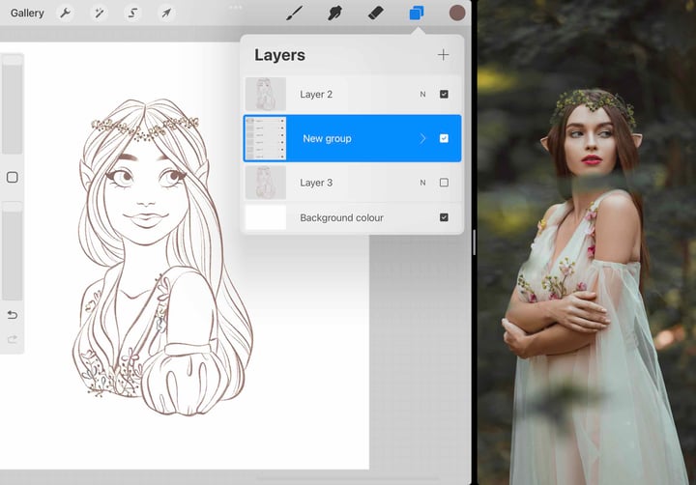The width and height of the screenshot is (696, 485).
Task: Toggle Background colour visibility checkbox
Action: (444, 217)
